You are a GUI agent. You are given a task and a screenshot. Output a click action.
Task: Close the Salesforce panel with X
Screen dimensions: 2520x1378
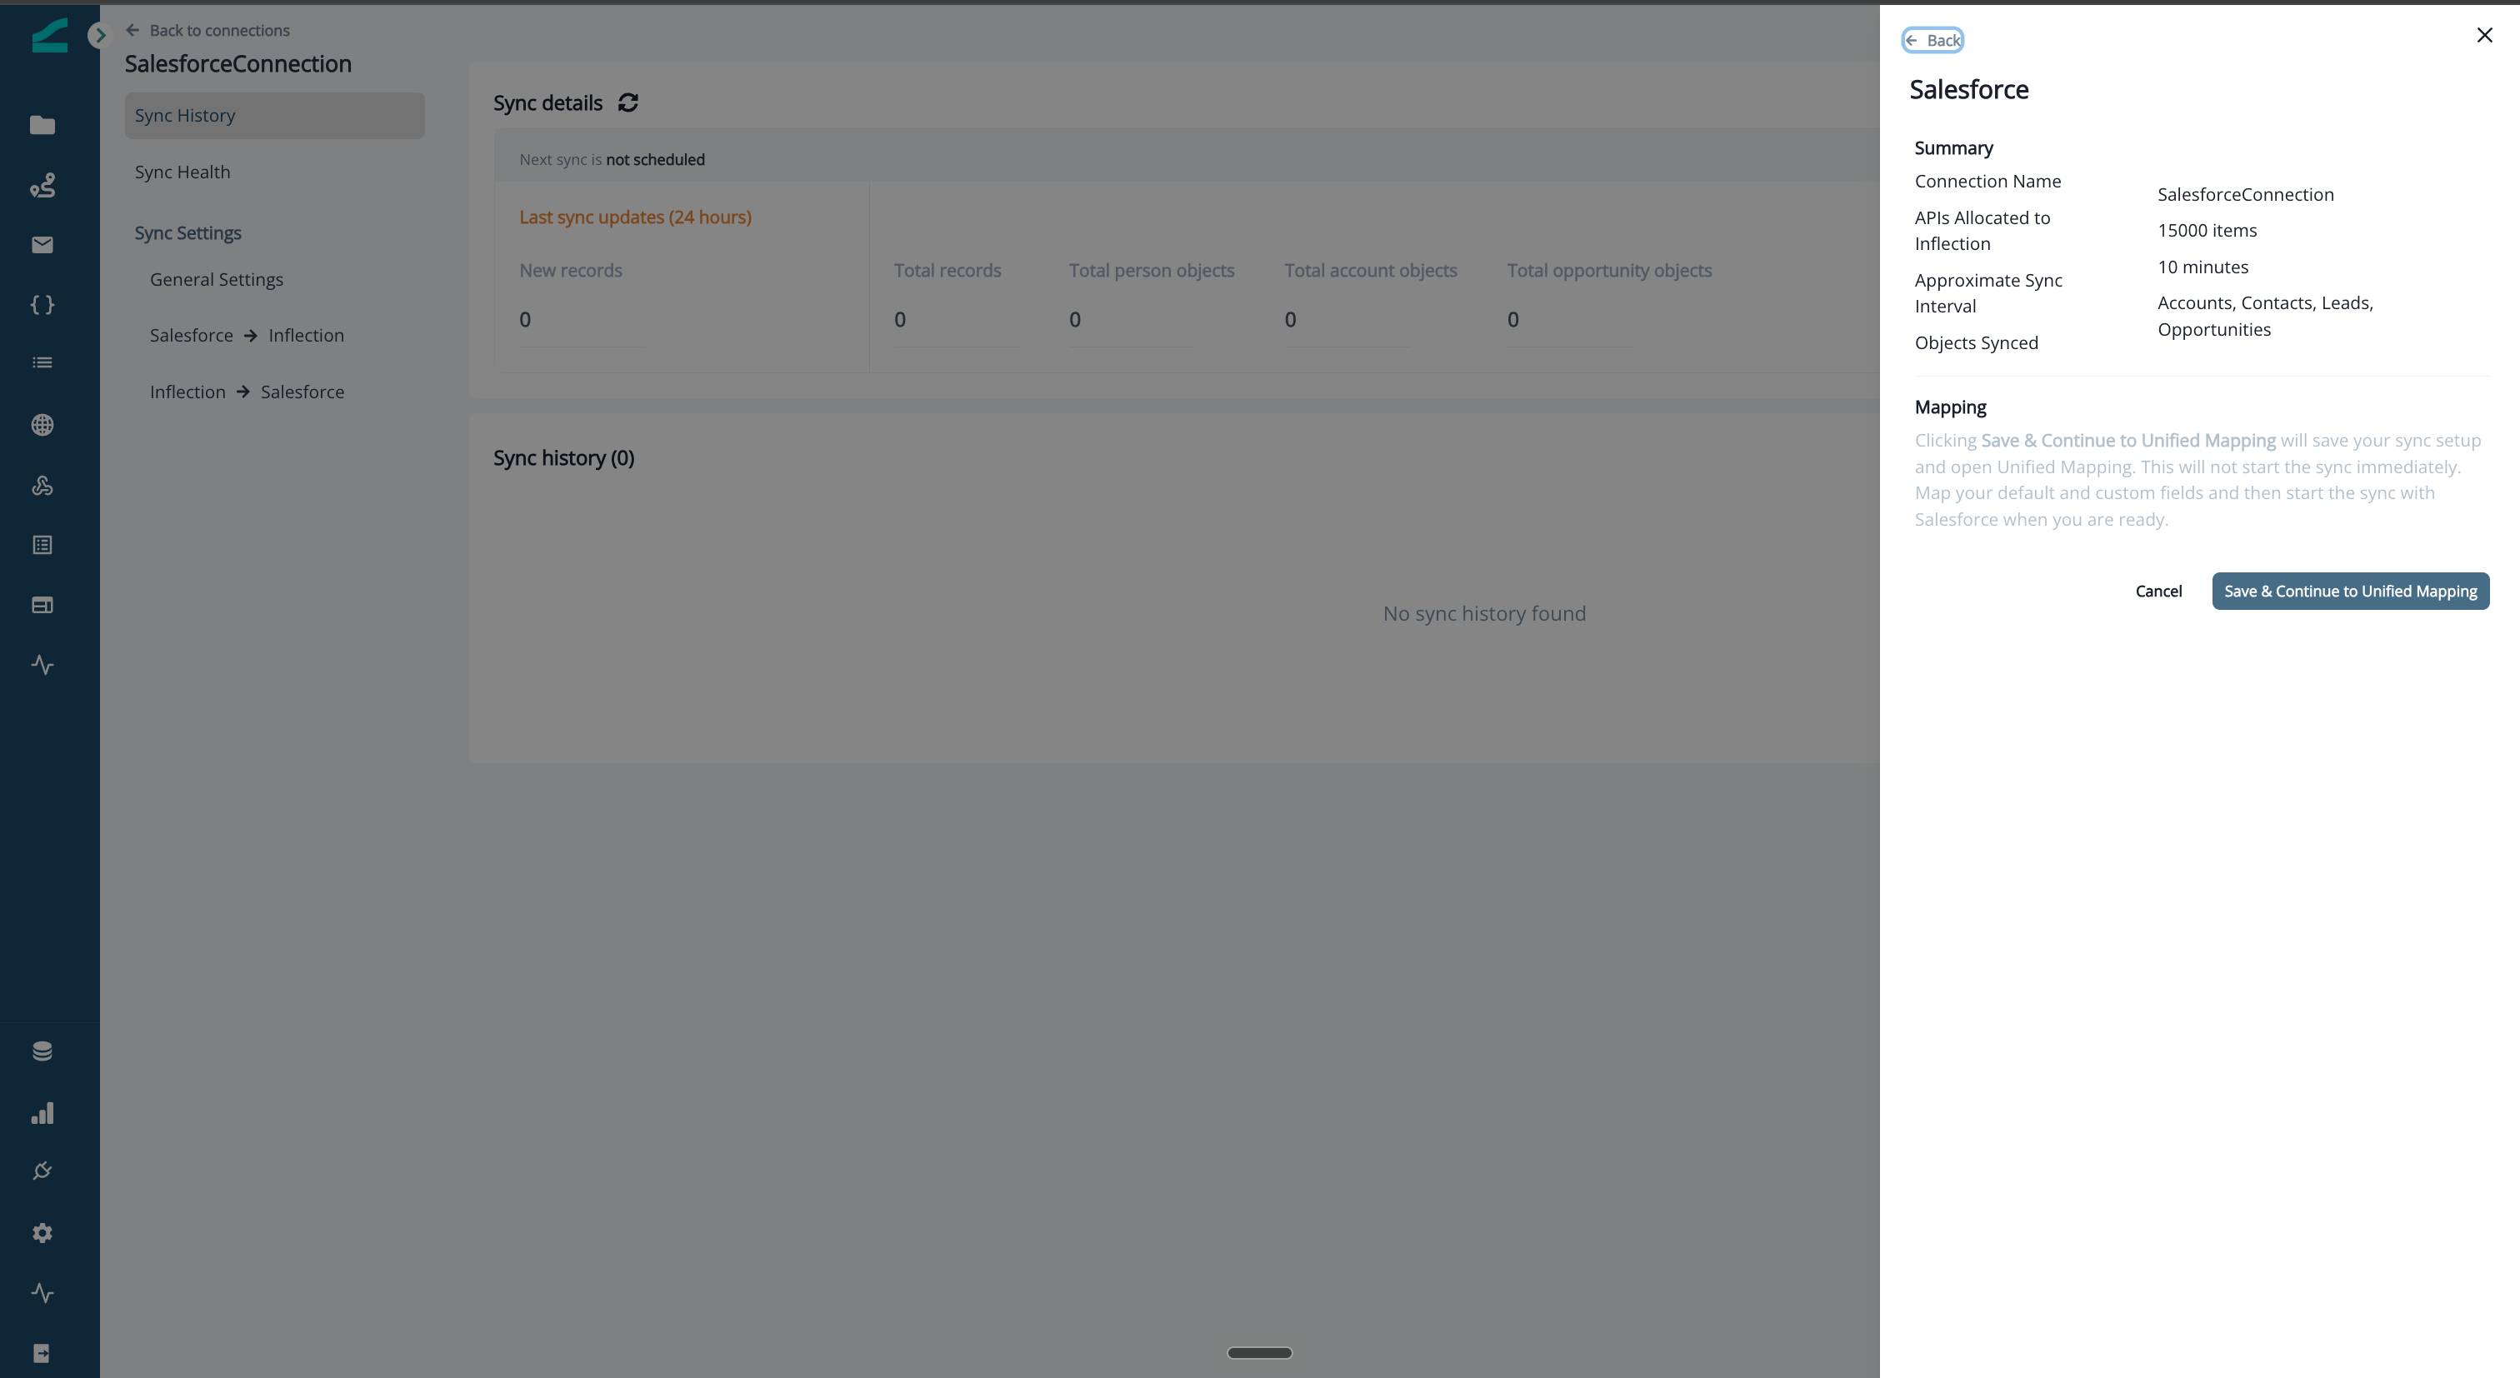[x=2484, y=35]
